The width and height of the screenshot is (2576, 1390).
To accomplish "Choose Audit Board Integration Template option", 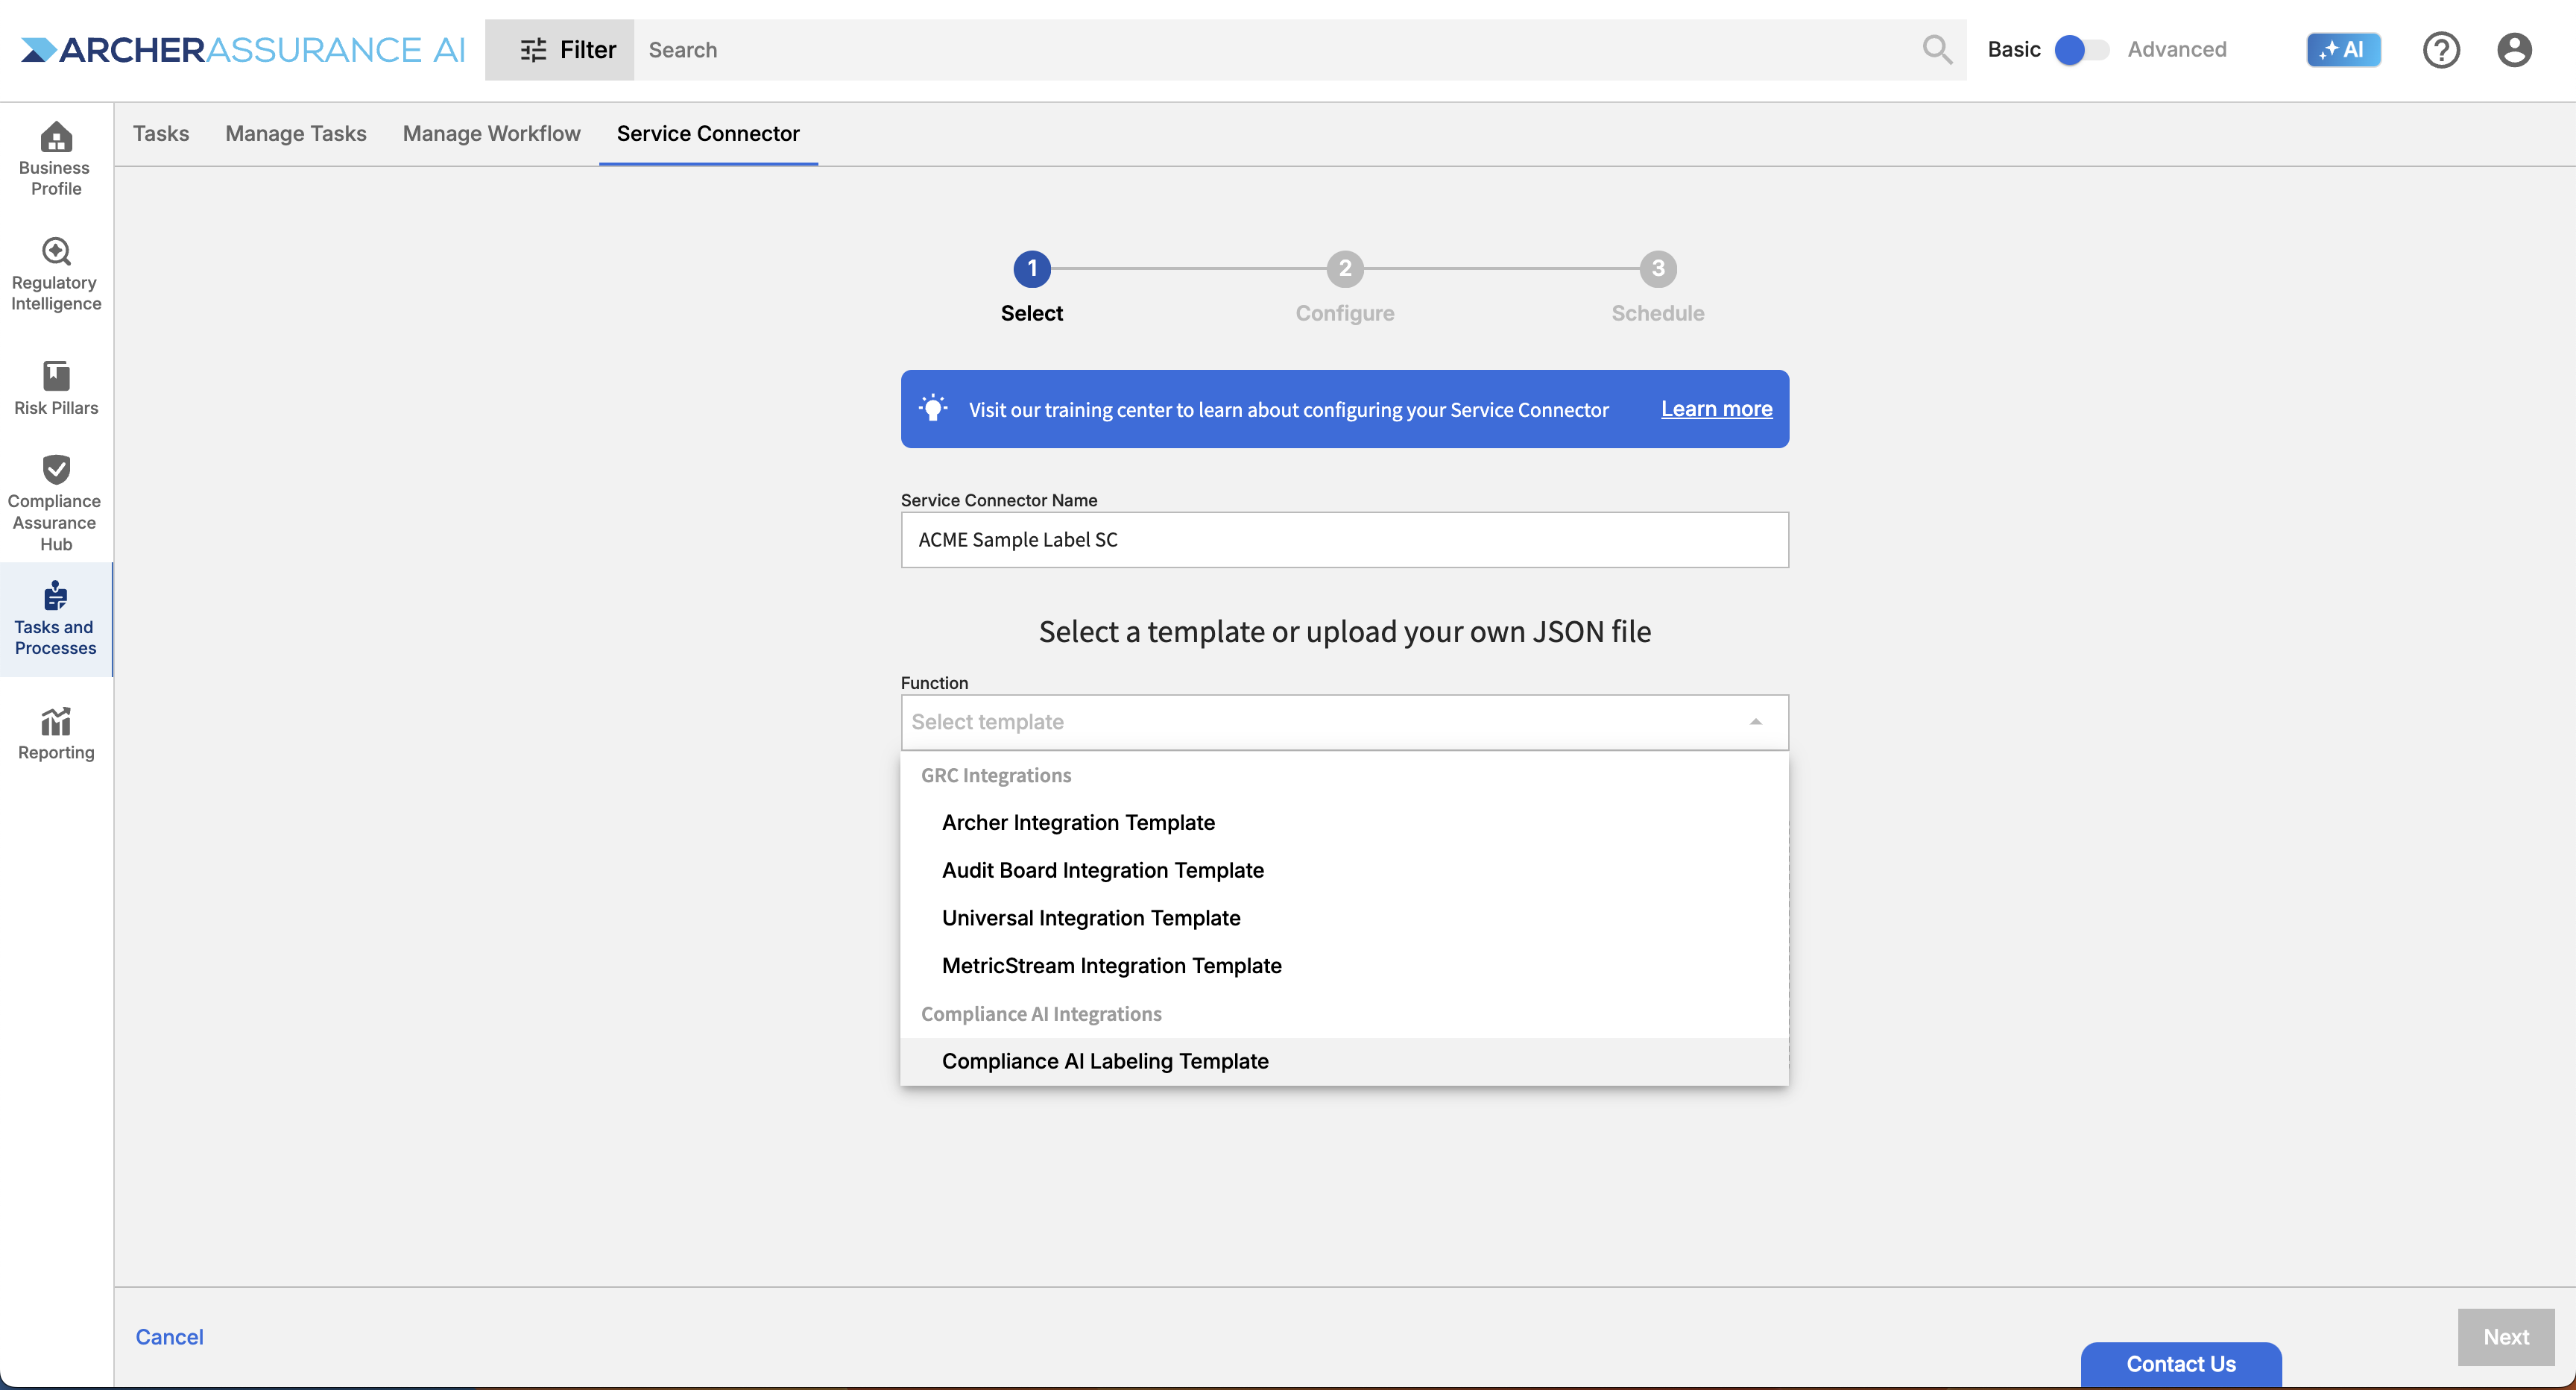I will click(x=1344, y=871).
